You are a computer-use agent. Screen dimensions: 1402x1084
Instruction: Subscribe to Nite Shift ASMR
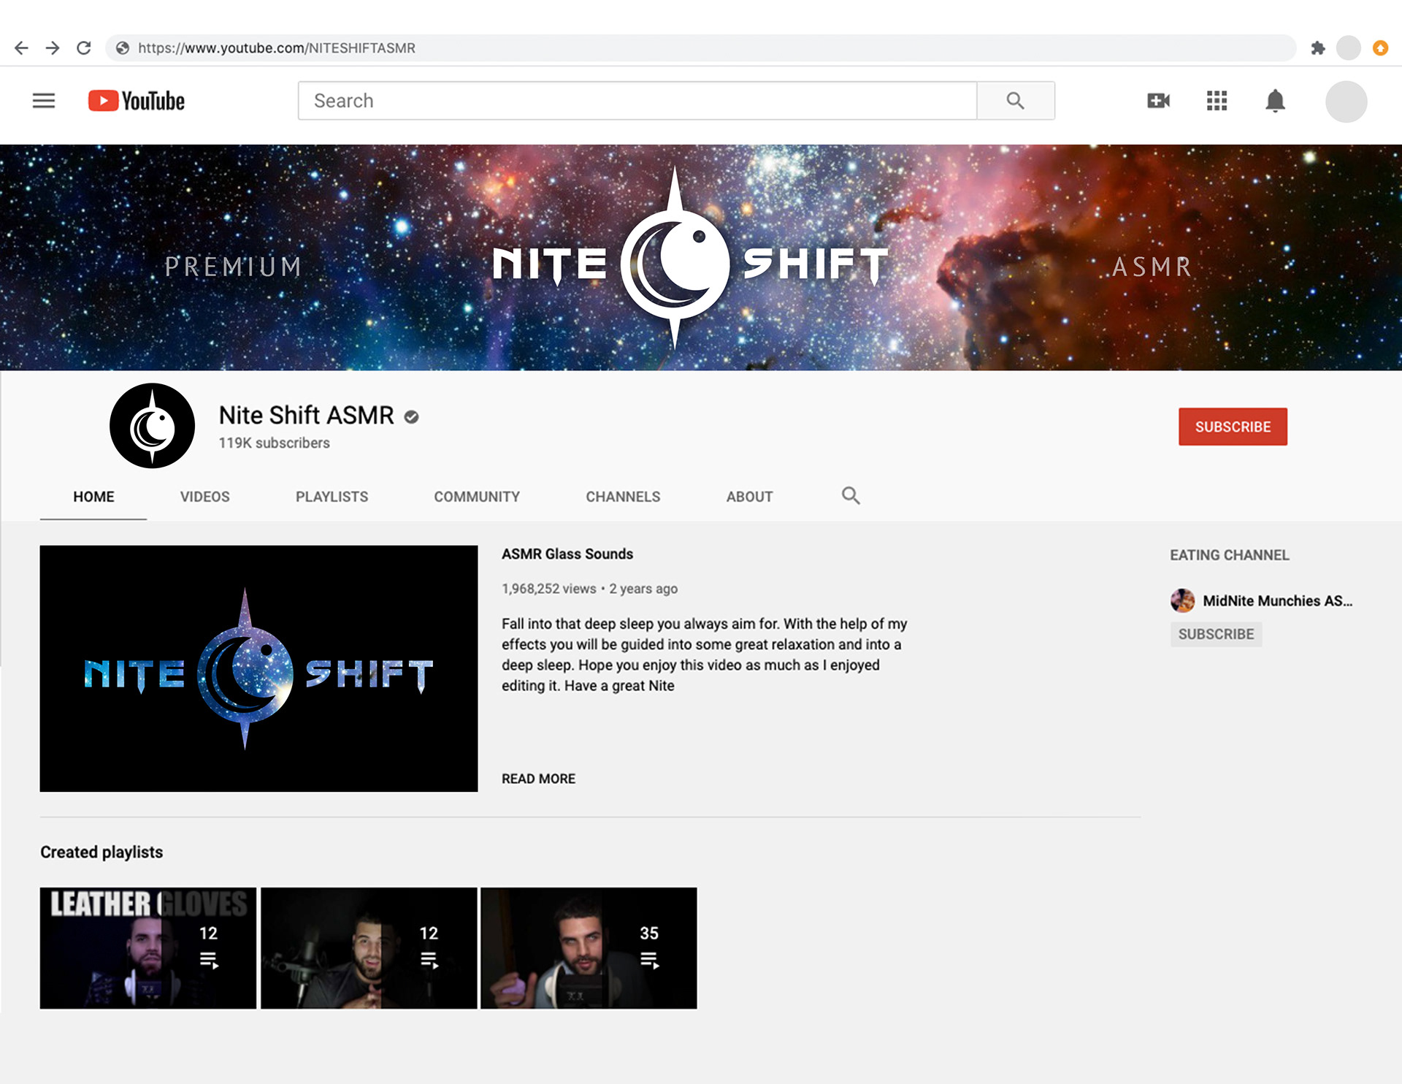click(1233, 427)
